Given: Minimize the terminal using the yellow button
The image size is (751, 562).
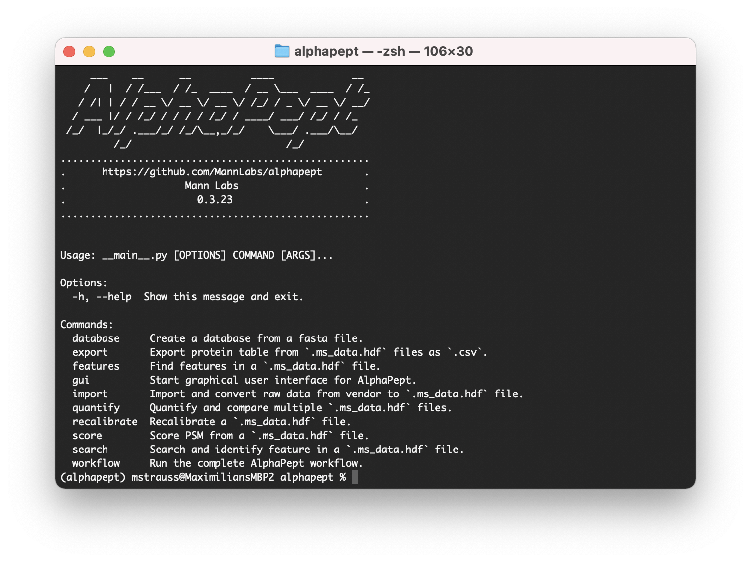Looking at the screenshot, I should click(x=89, y=52).
